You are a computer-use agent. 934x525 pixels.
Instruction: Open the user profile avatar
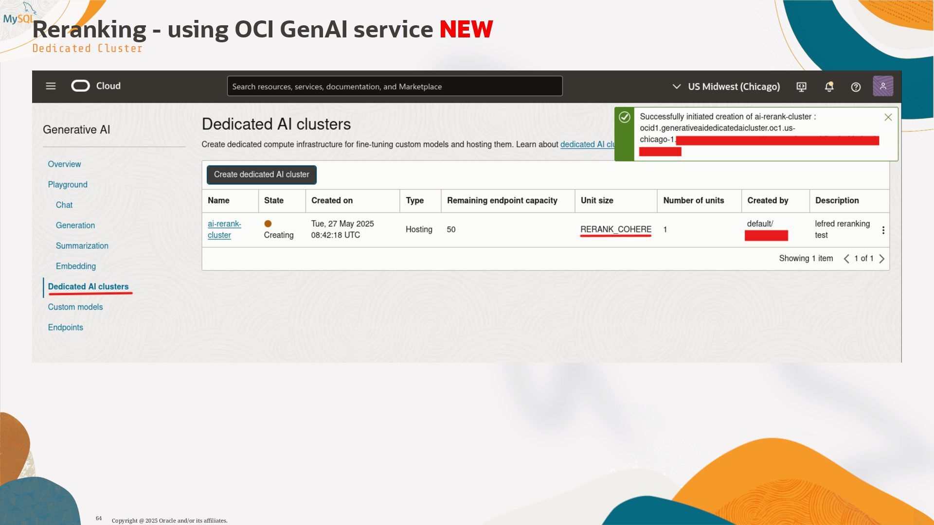tap(882, 86)
